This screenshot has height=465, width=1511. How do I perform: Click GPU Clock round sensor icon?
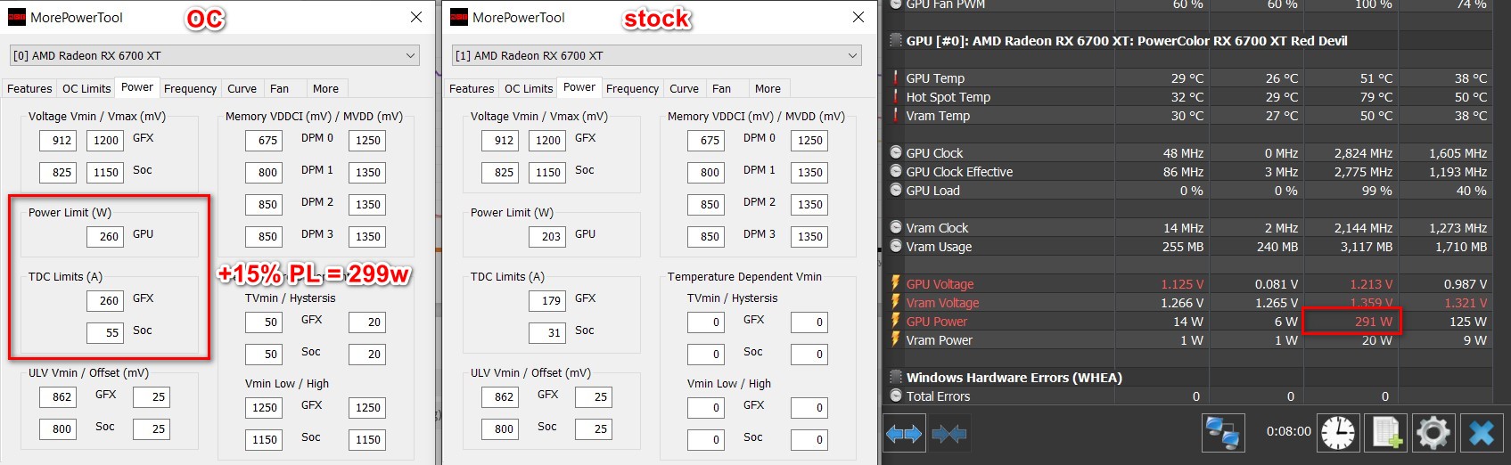[x=896, y=152]
